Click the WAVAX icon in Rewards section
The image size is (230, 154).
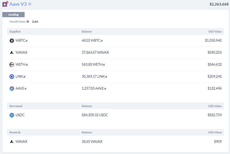pos(12,141)
